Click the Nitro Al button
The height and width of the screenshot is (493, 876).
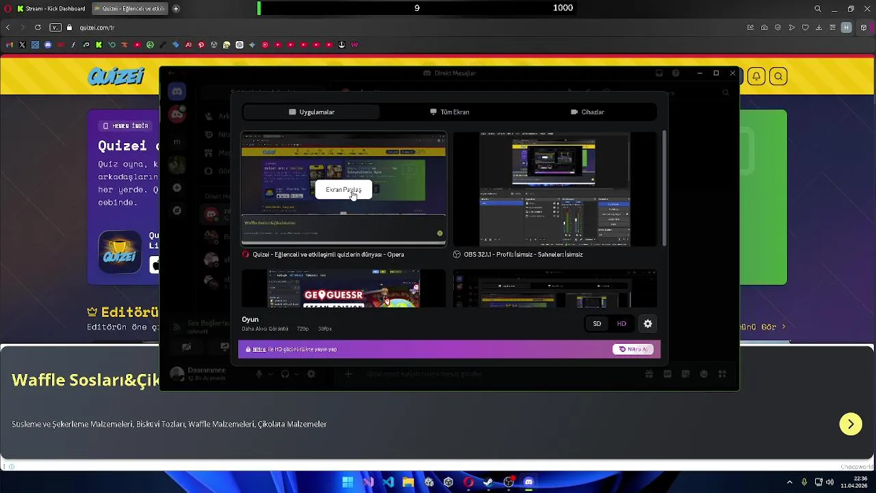(x=632, y=349)
